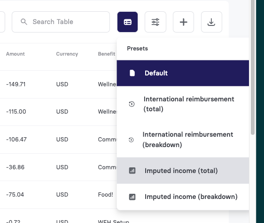Select the Default preset
Viewport: 264px width, 223px height.
pyautogui.click(x=183, y=73)
